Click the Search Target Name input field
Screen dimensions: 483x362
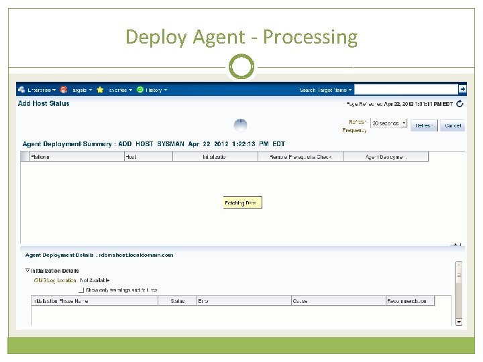pos(406,90)
